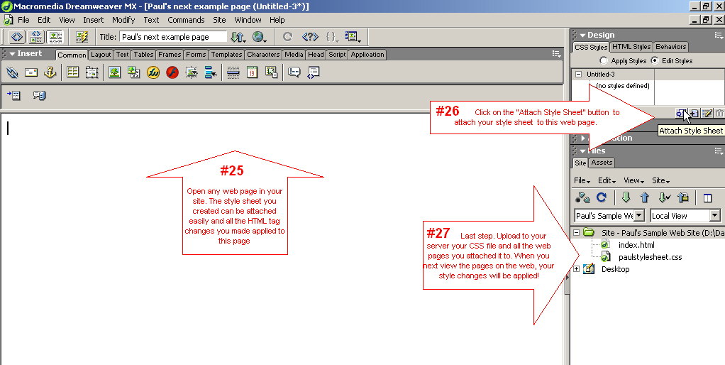Insert Horizontal Rule icon

tap(233, 72)
